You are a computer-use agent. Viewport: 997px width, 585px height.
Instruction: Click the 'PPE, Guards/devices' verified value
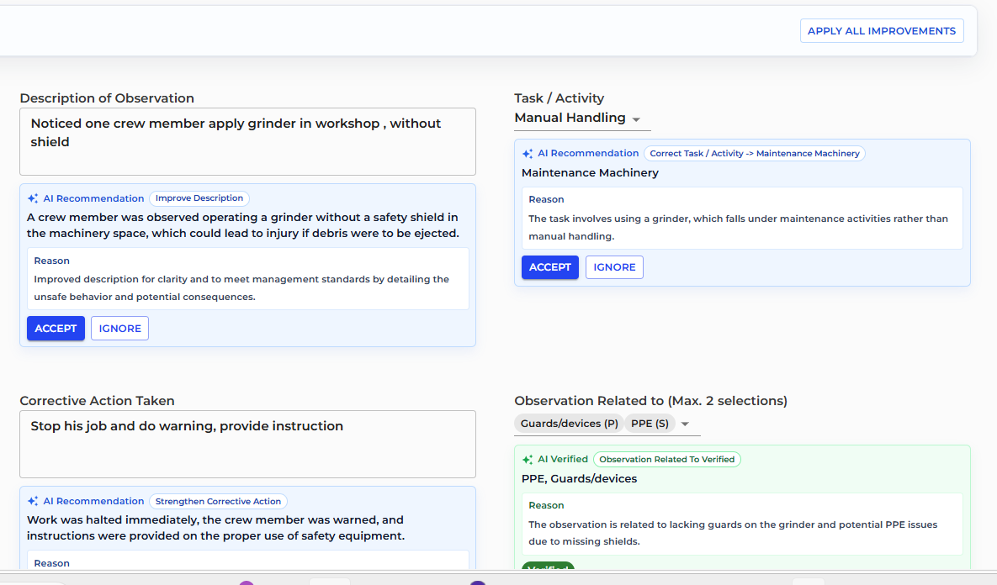coord(579,479)
